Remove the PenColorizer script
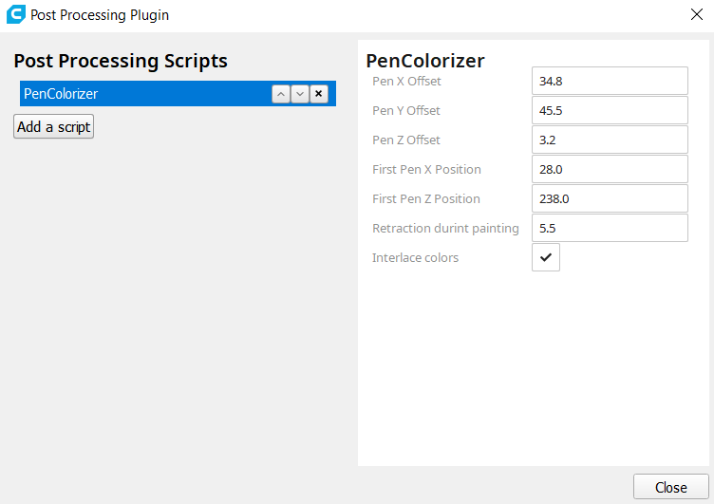 (319, 94)
